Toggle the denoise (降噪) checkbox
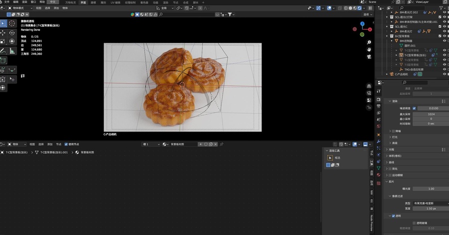 tap(393, 131)
